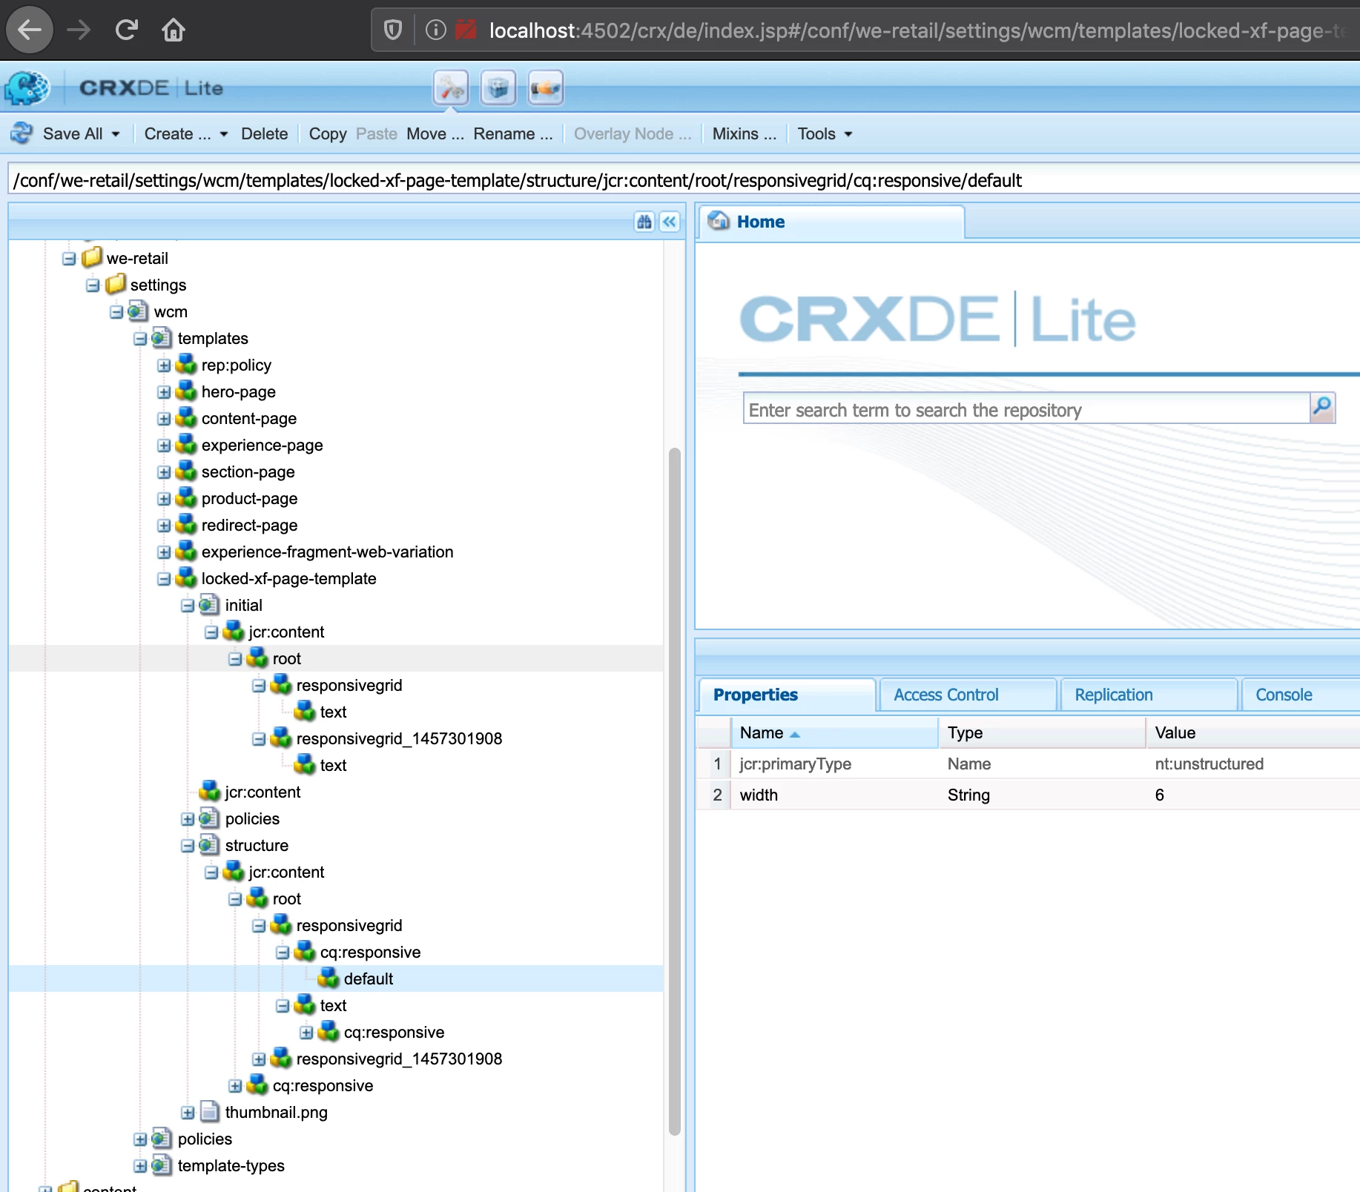Click the shield tracking protection icon

393,30
